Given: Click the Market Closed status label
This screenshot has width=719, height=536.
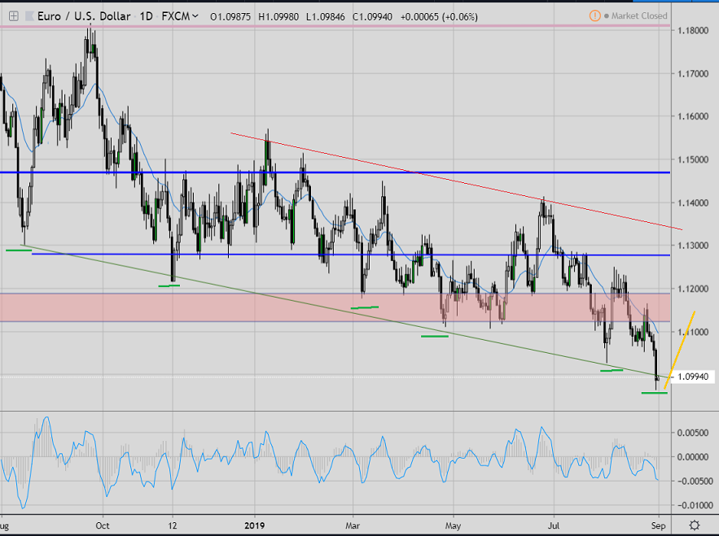Looking at the screenshot, I should tap(639, 16).
